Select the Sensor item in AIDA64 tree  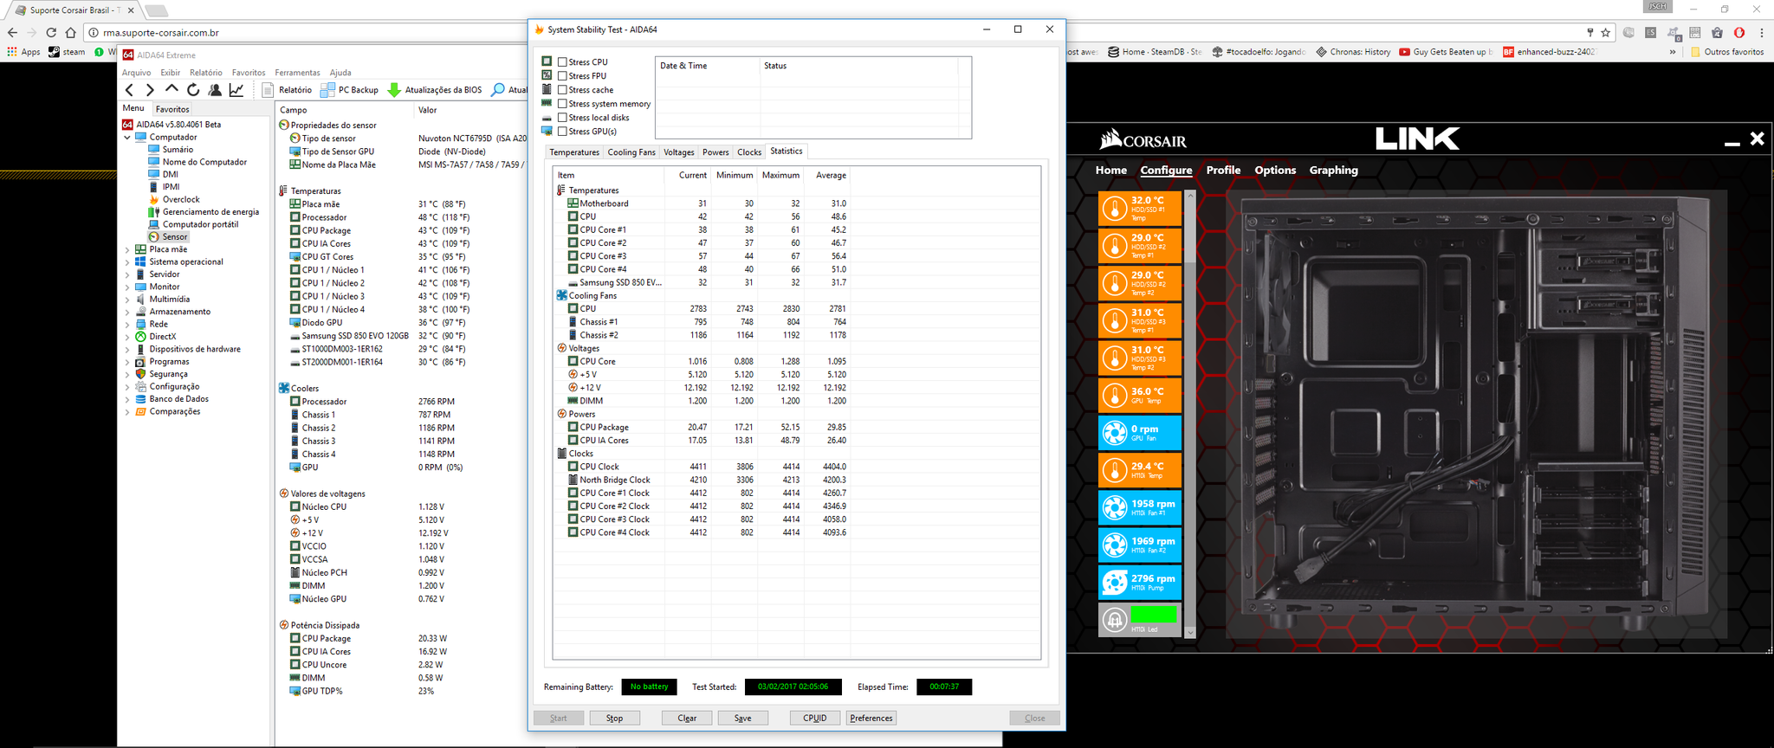pos(168,237)
